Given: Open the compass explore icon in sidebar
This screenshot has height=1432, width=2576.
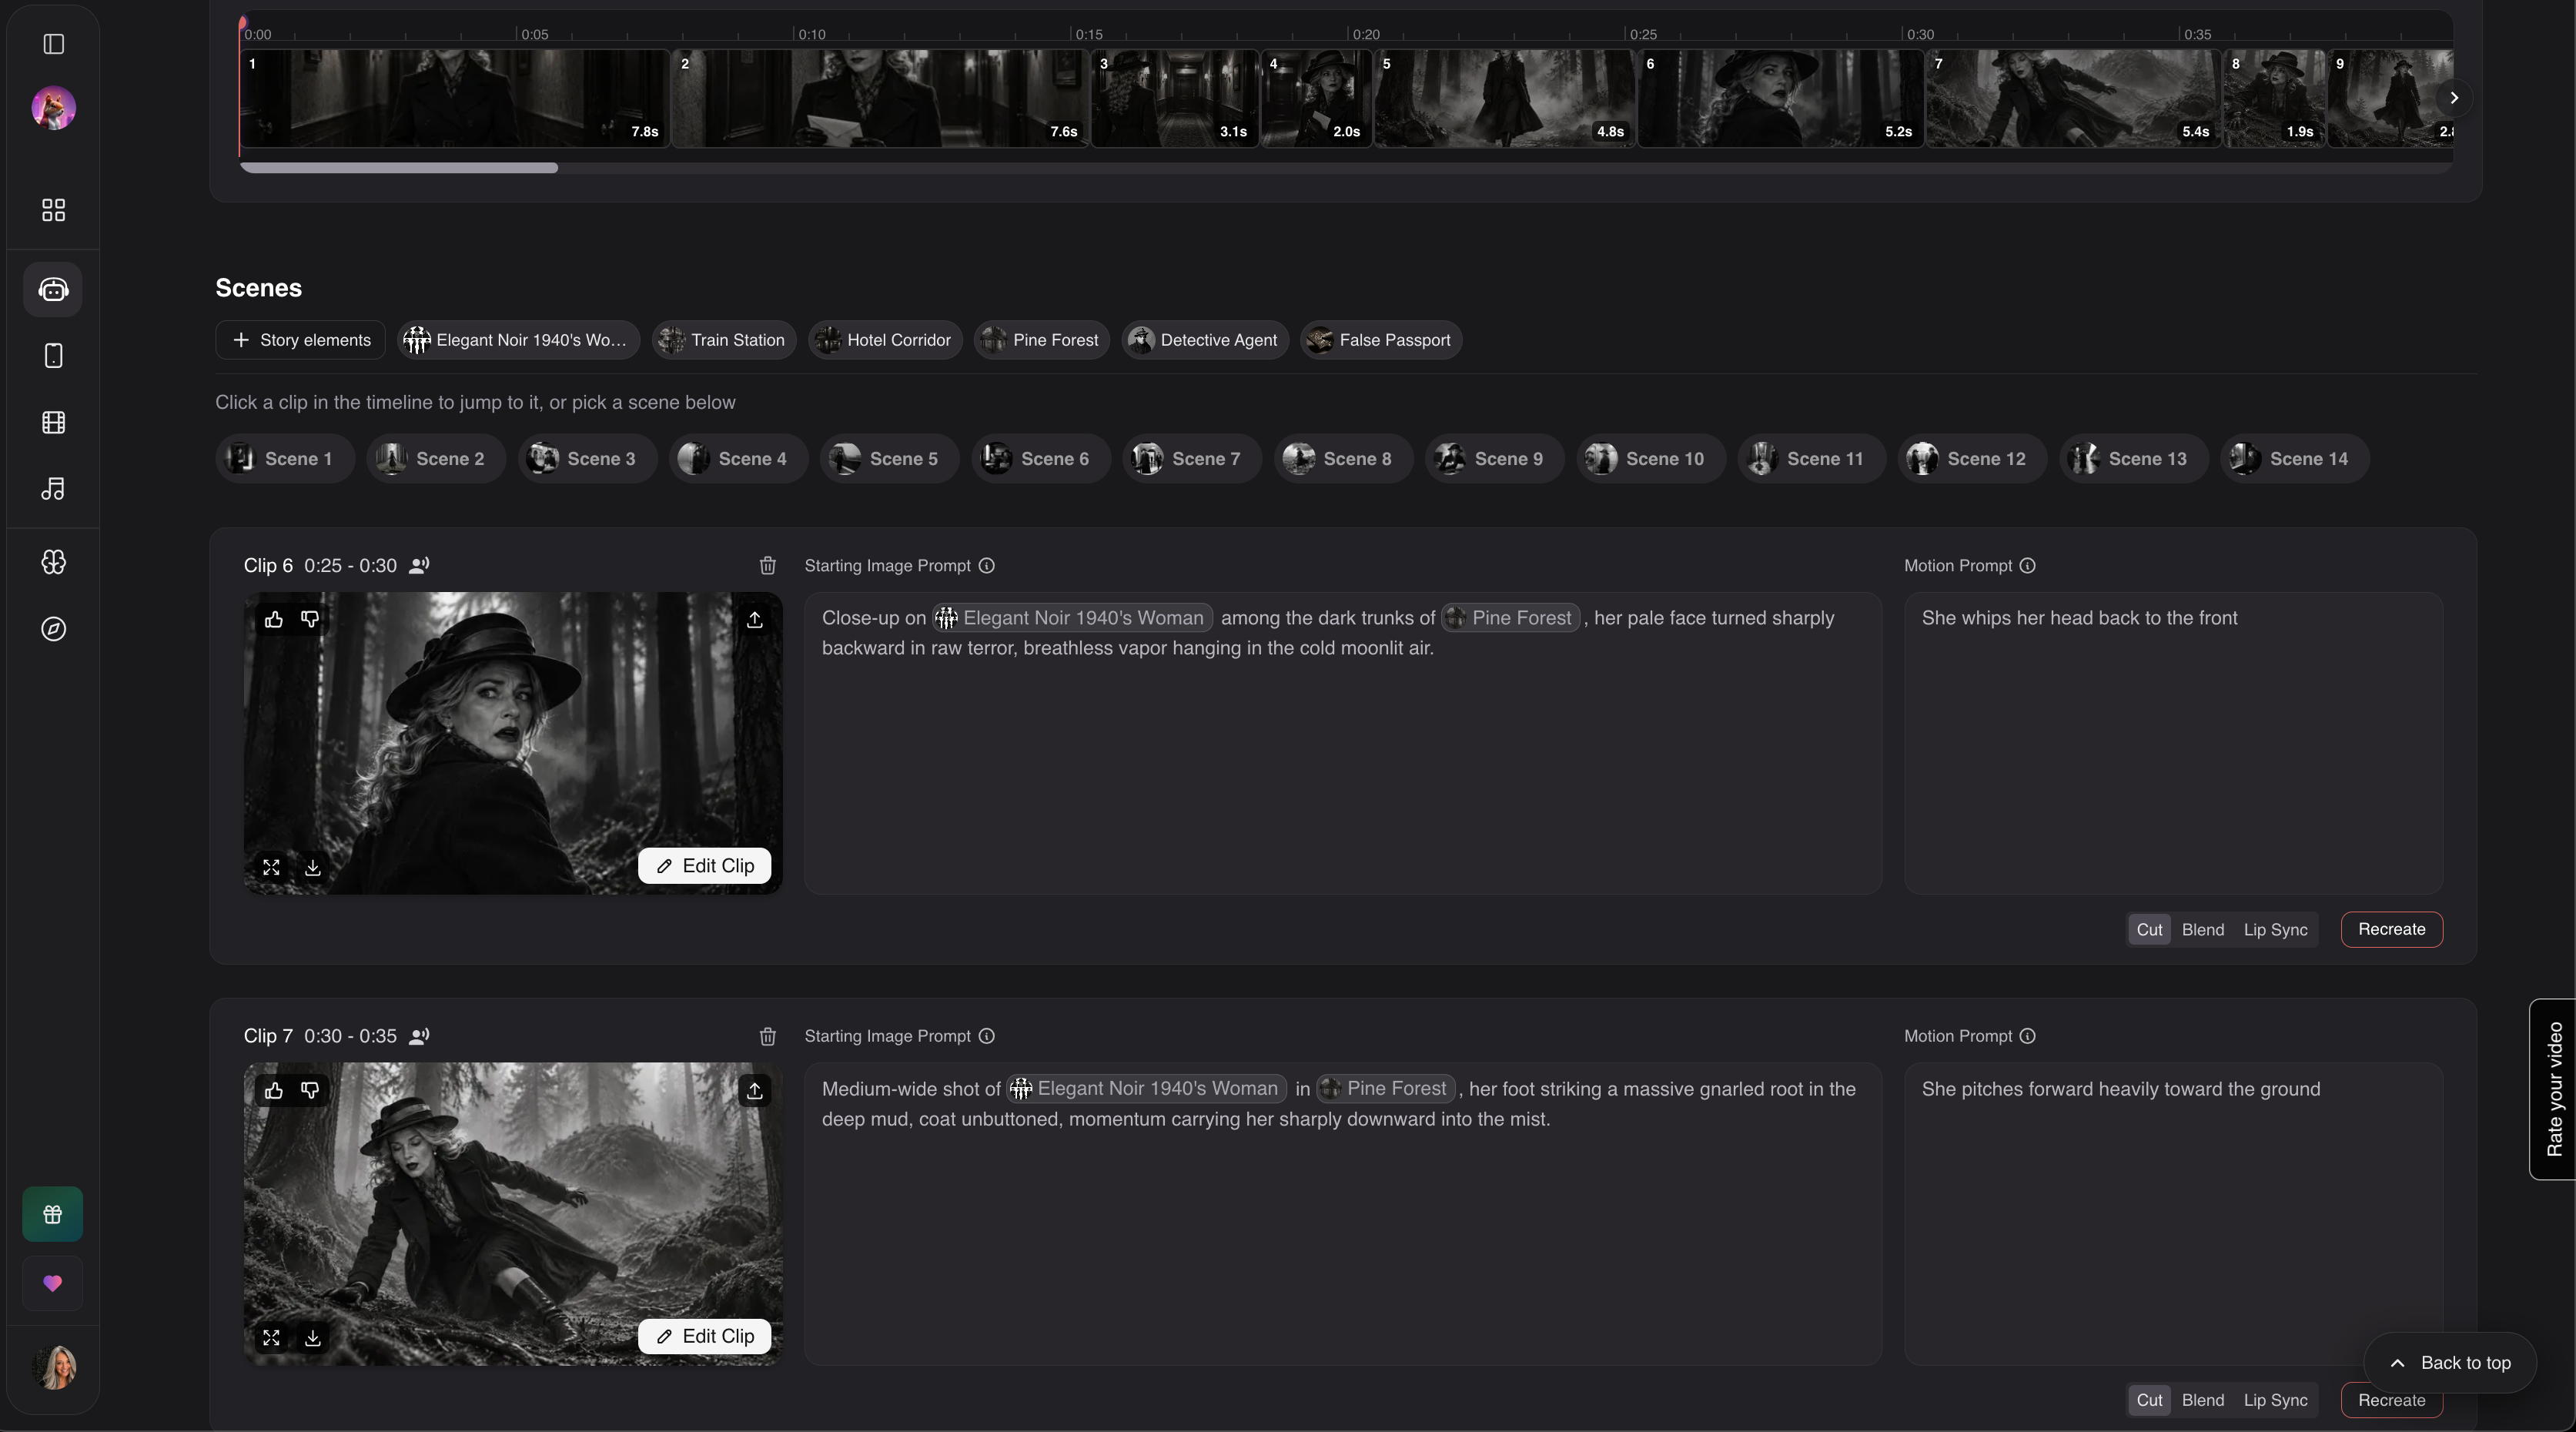Looking at the screenshot, I should (54, 629).
